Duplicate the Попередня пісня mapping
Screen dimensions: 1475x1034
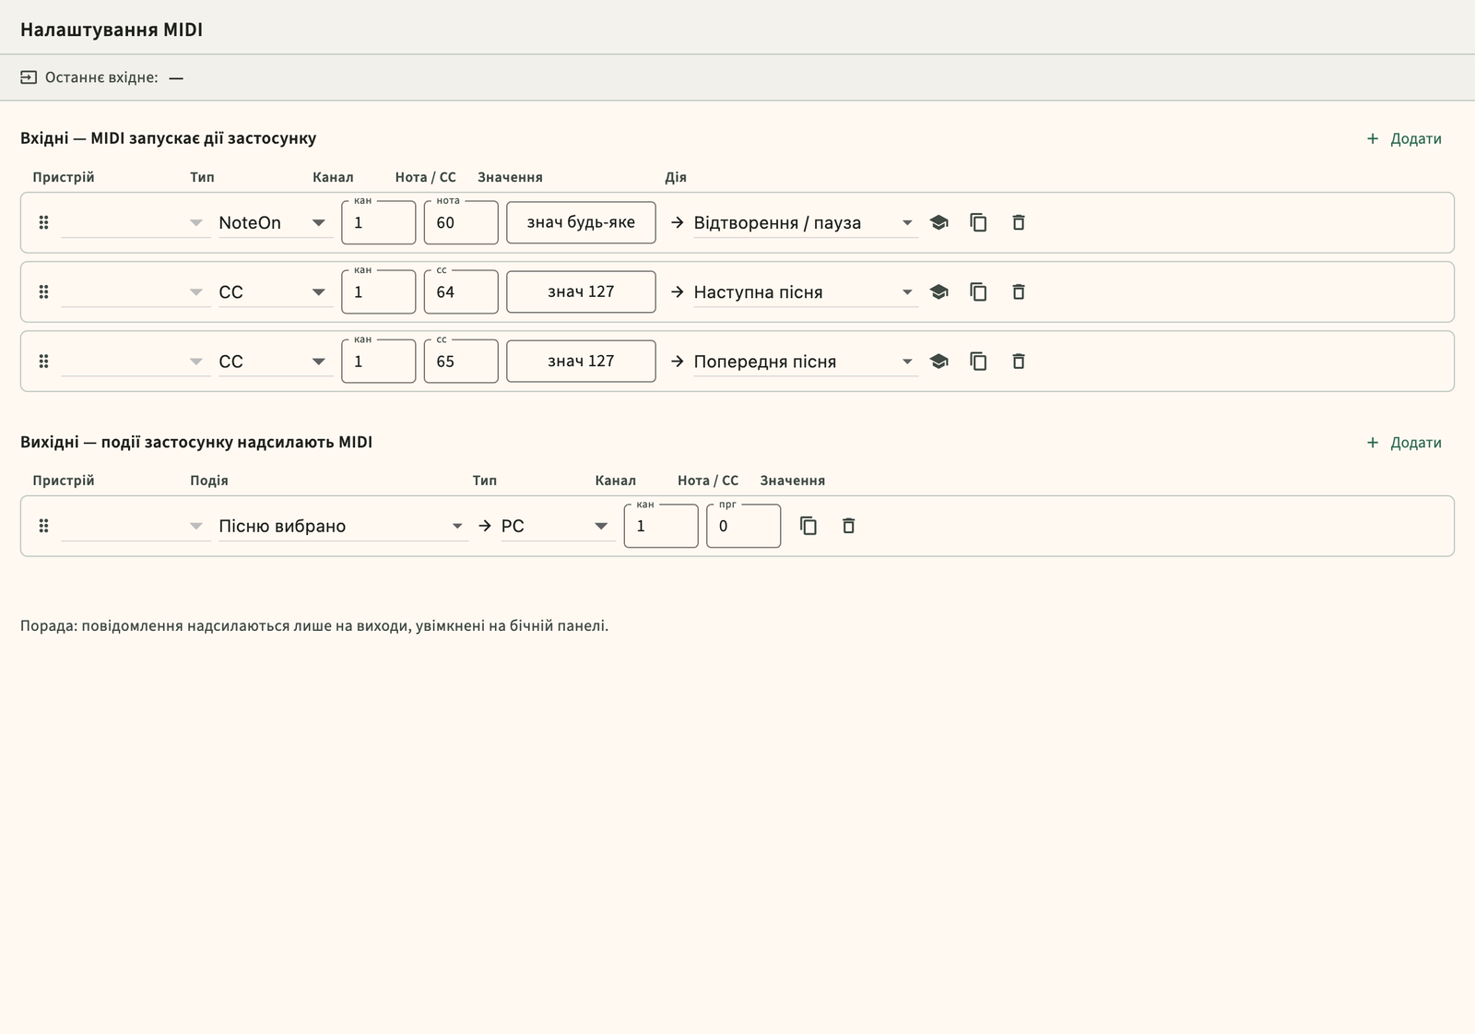(978, 362)
